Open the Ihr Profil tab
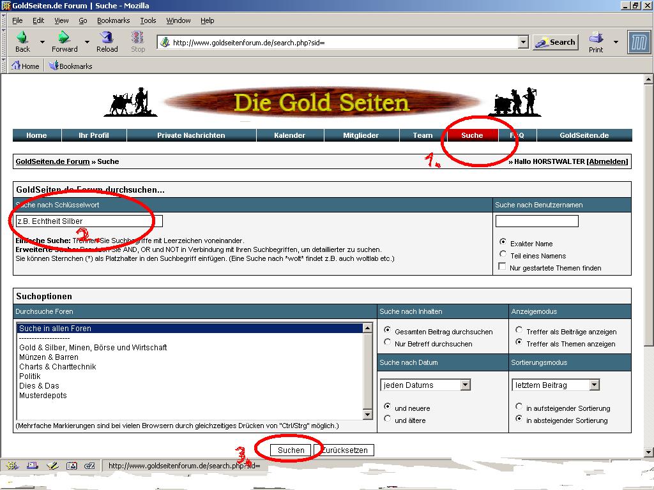 (94, 135)
